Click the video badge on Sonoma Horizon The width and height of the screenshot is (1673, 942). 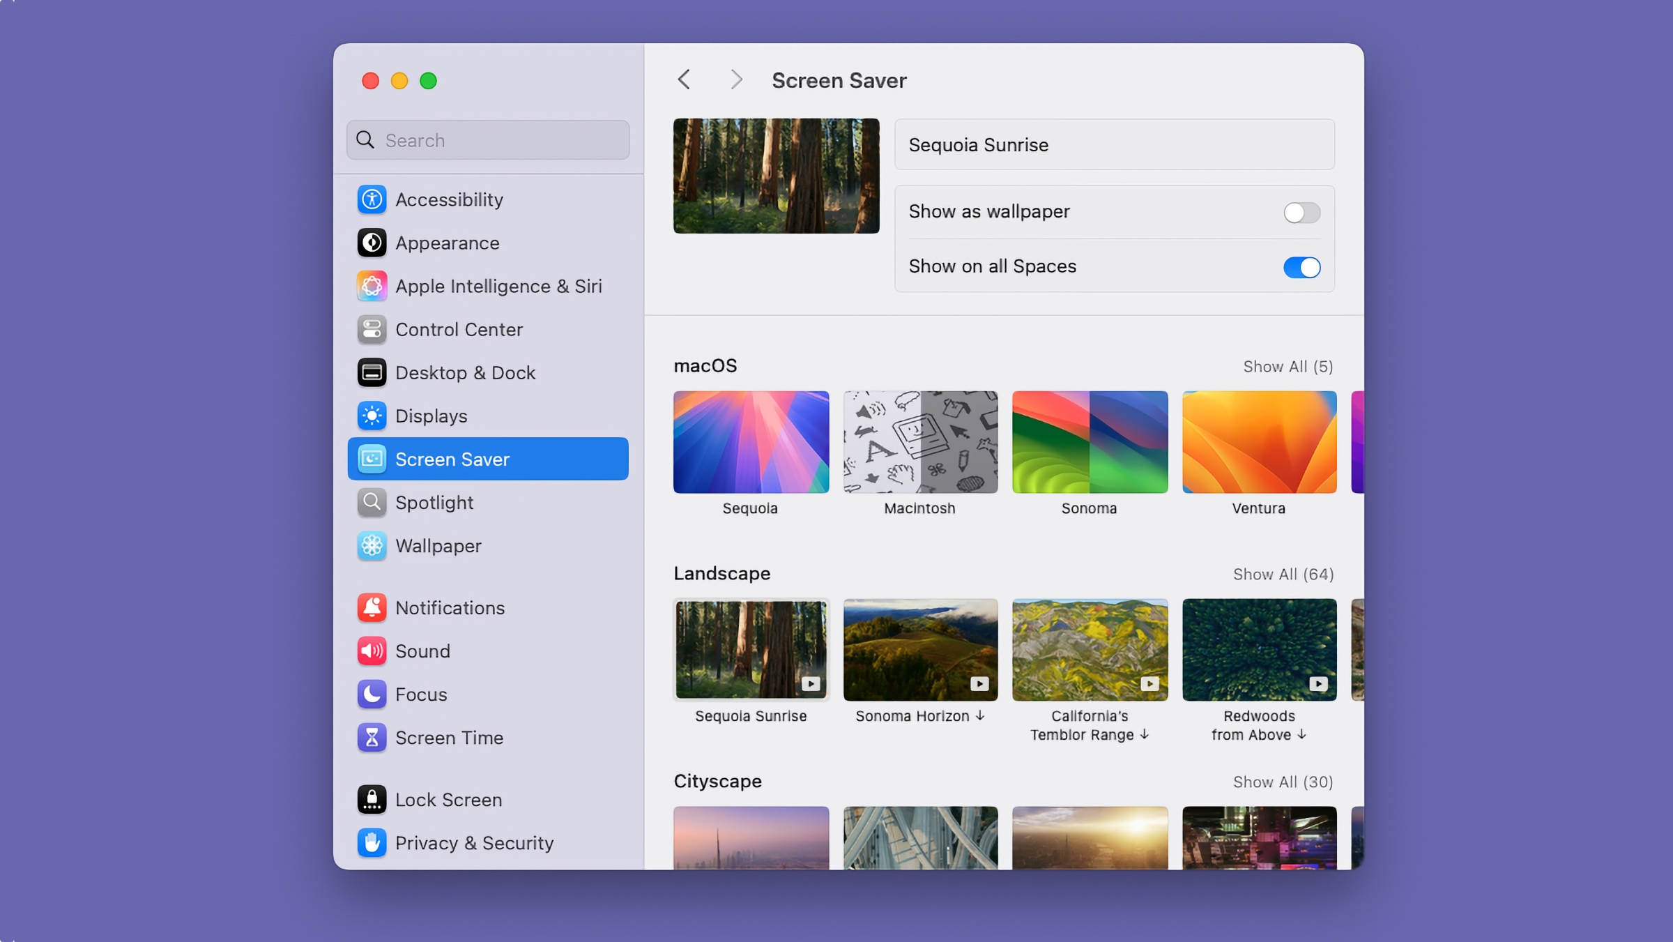pos(979,683)
